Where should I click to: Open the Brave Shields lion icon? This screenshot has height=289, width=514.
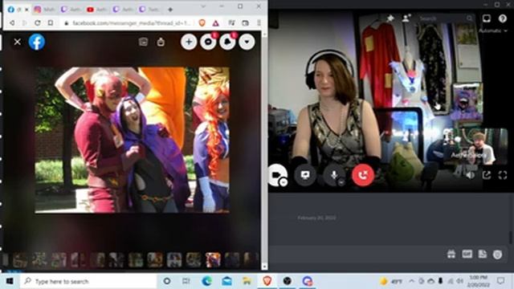pos(202,23)
